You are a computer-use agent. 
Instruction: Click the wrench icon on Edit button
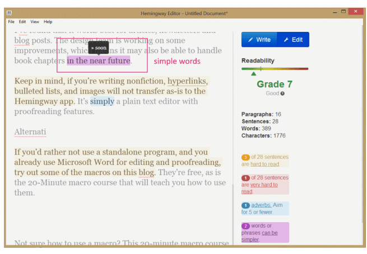pos(286,40)
